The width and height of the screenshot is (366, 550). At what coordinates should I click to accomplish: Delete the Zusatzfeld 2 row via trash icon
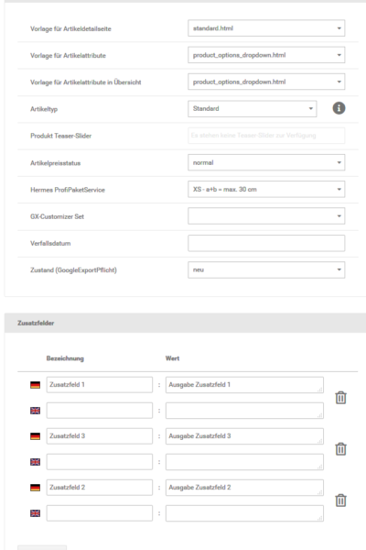click(x=340, y=500)
